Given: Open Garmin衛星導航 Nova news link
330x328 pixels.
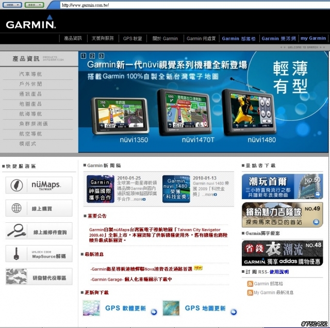Looking at the screenshot, I should 141,269.
